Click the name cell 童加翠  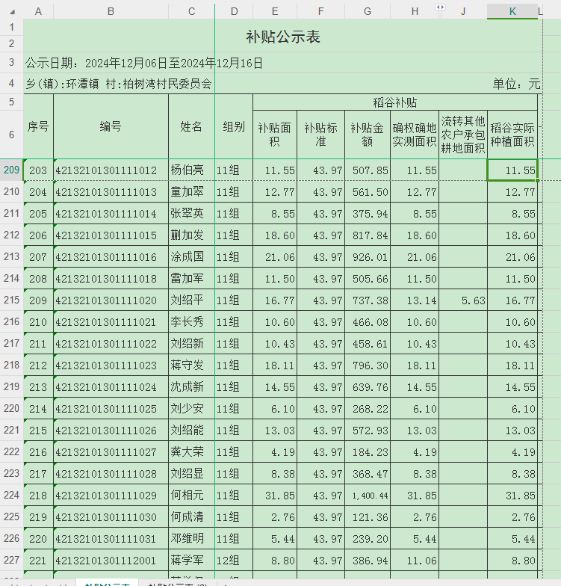click(191, 191)
